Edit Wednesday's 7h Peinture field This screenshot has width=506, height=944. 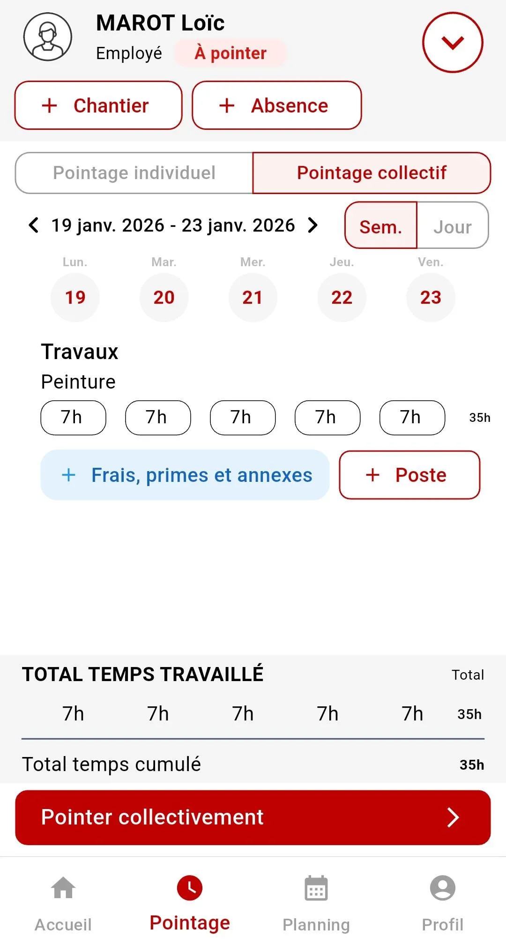coord(243,417)
